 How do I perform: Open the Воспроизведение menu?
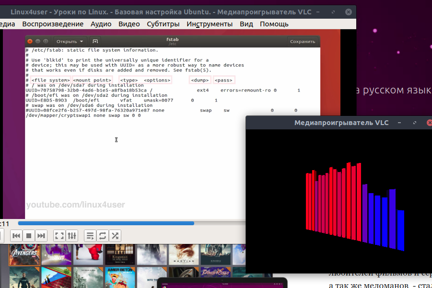53,24
